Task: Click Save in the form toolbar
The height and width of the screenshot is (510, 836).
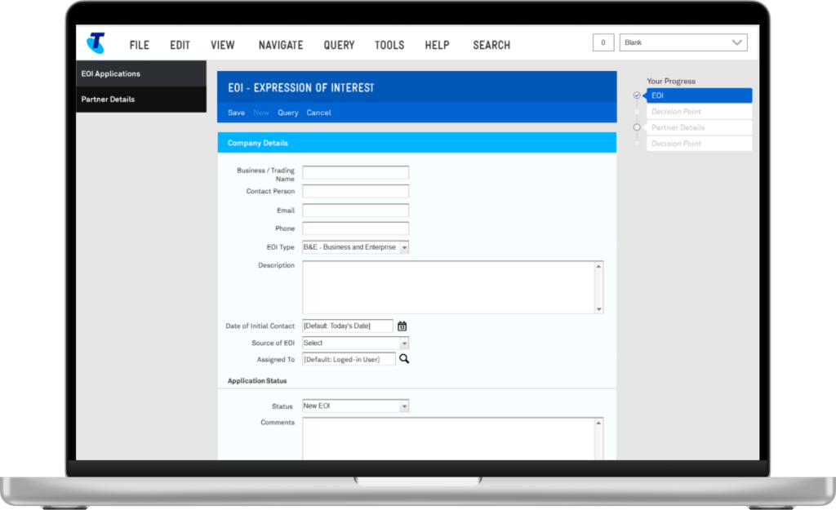Action: tap(236, 113)
